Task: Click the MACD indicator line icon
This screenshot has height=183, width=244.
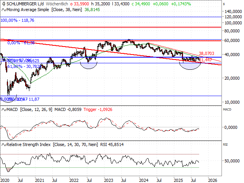Action: [4, 109]
